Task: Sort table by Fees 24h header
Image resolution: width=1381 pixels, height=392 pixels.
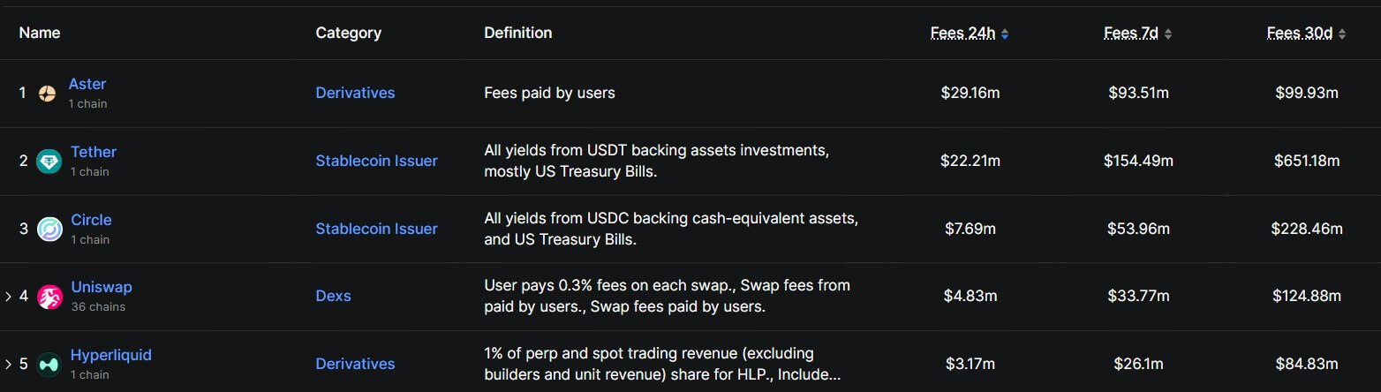Action: [x=962, y=34]
